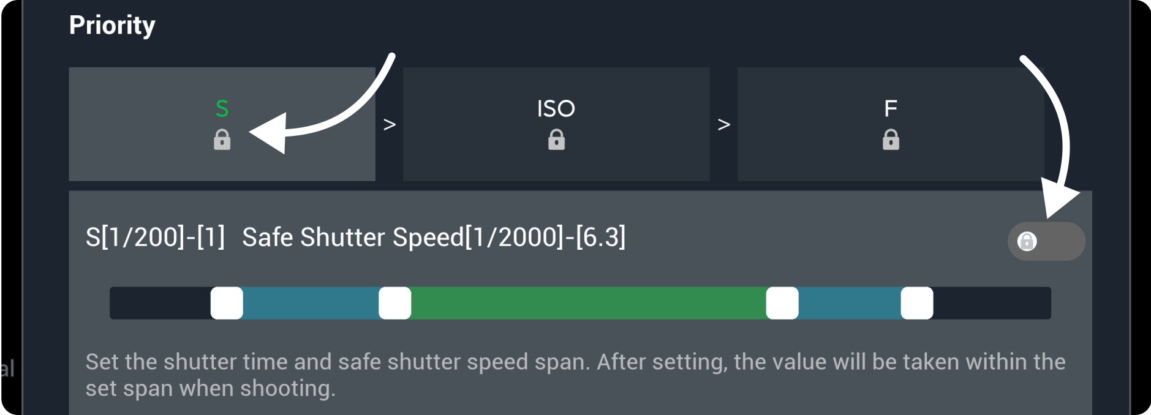Click the left blue slider segment

[311, 303]
